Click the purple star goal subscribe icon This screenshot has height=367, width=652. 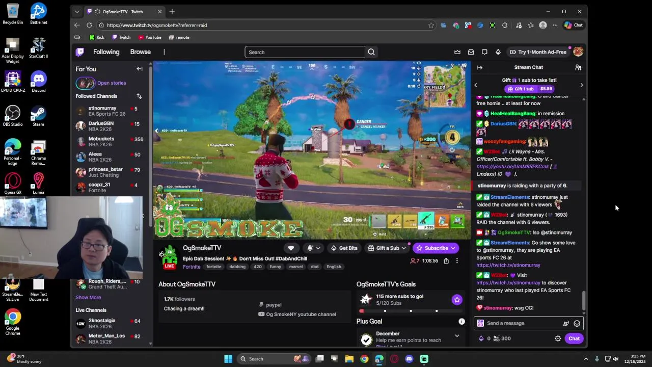(457, 300)
